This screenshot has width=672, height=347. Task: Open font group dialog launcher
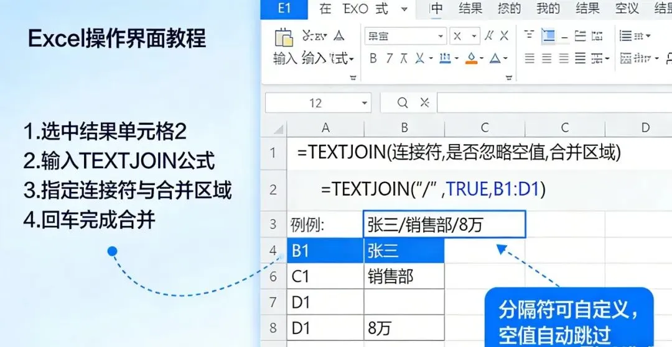pyautogui.click(x=509, y=78)
